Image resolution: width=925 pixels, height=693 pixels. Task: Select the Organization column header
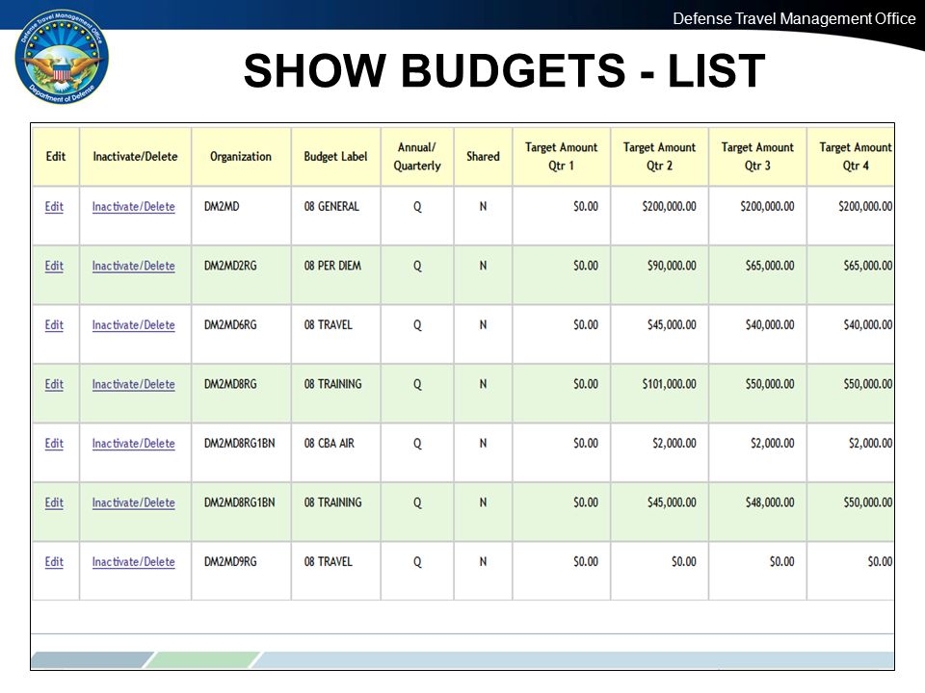click(x=241, y=157)
